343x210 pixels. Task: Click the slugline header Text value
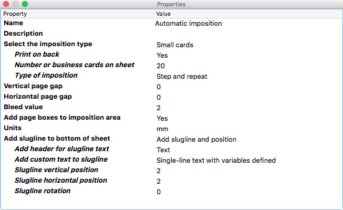tap(163, 150)
